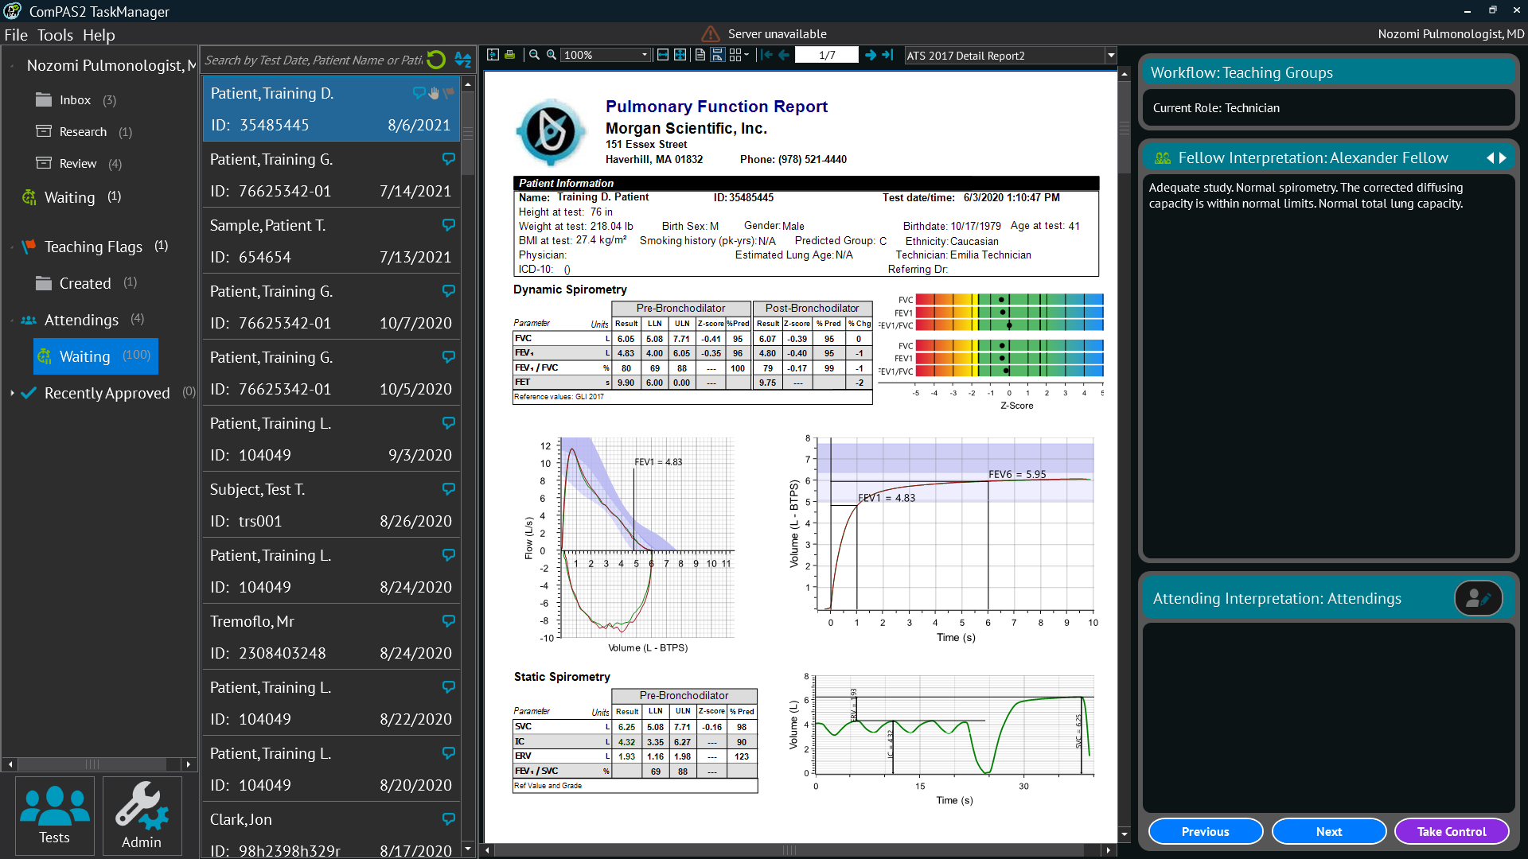
Task: Zoom out the report view
Action: [535, 55]
